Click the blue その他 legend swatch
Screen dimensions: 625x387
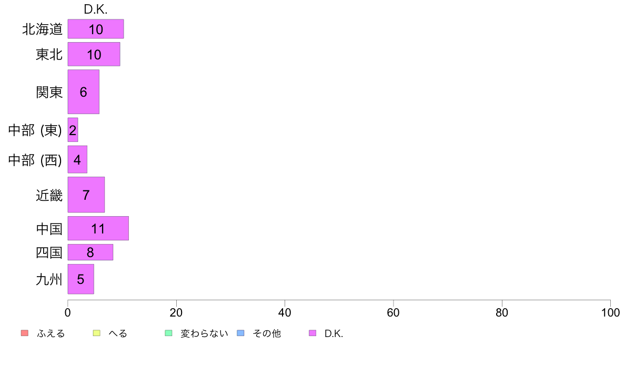pos(240,333)
